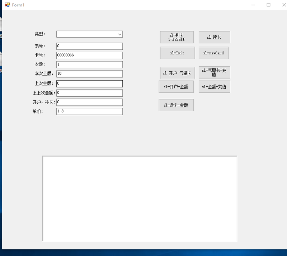Select the 单价 label text
This screenshot has height=256, width=287.
point(38,111)
